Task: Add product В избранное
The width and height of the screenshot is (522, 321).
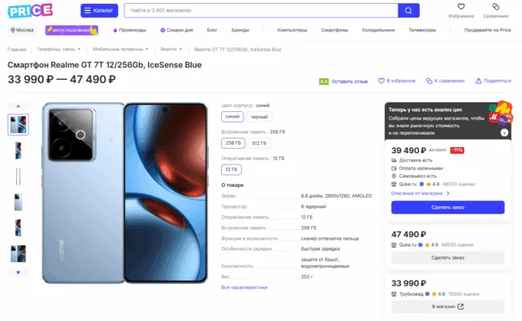Action: (x=396, y=80)
